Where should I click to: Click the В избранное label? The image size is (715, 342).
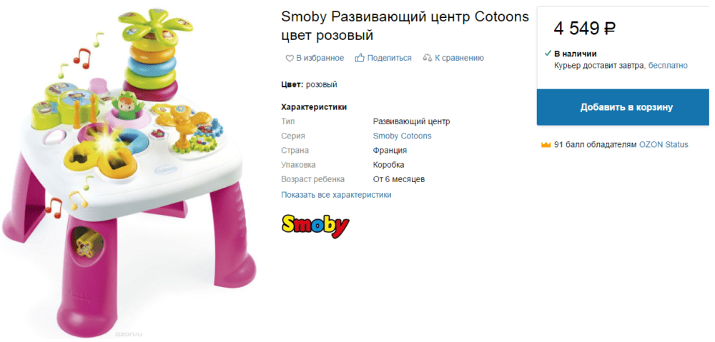tap(320, 58)
